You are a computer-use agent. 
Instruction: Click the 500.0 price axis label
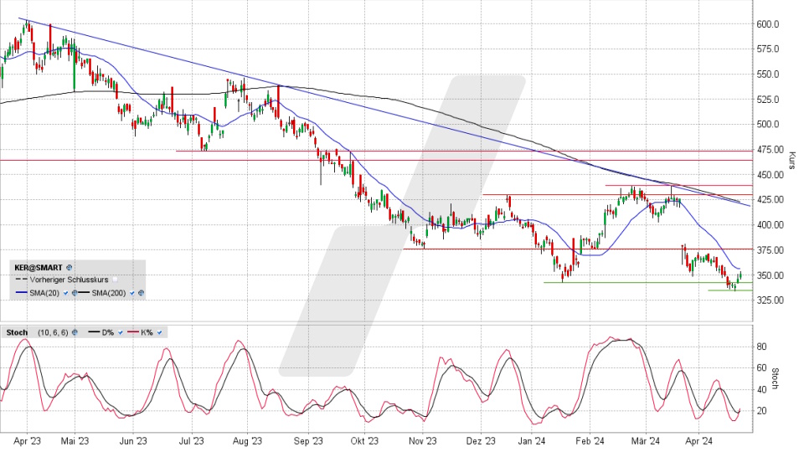point(768,125)
